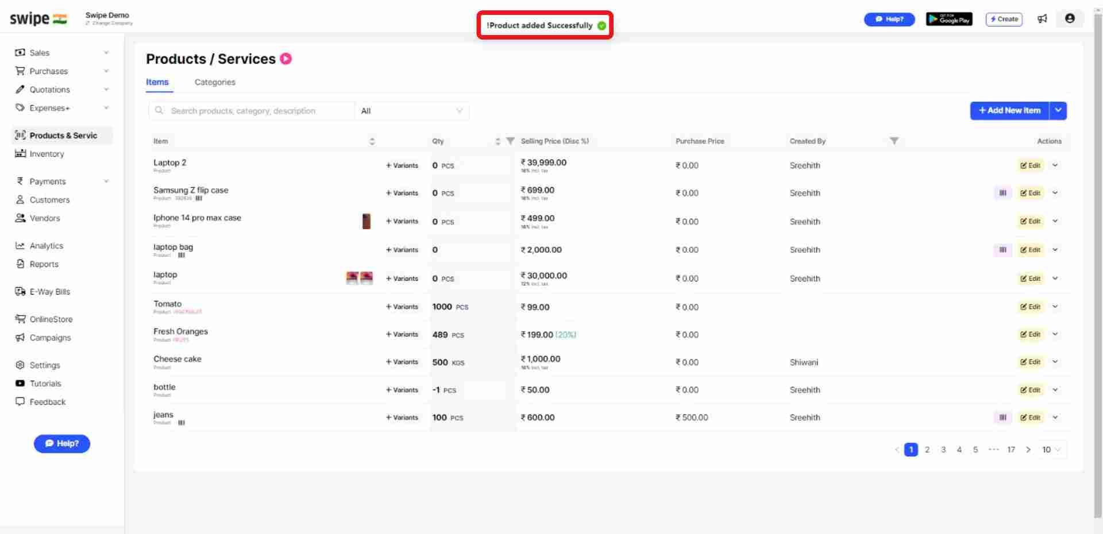This screenshot has height=534, width=1103.
Task: Add Variants to Iphone 14 pro max case
Action: point(402,221)
